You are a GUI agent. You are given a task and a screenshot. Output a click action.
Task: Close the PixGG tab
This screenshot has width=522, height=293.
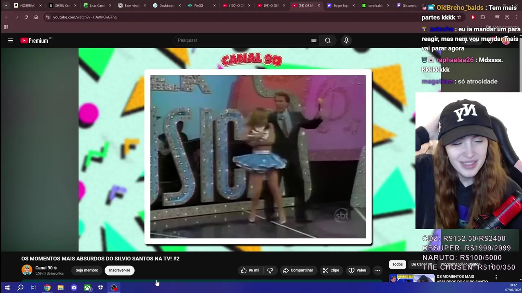tap(215, 6)
